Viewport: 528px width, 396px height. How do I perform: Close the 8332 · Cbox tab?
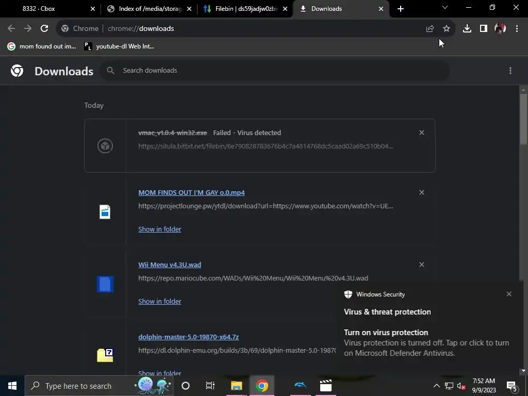point(93,9)
